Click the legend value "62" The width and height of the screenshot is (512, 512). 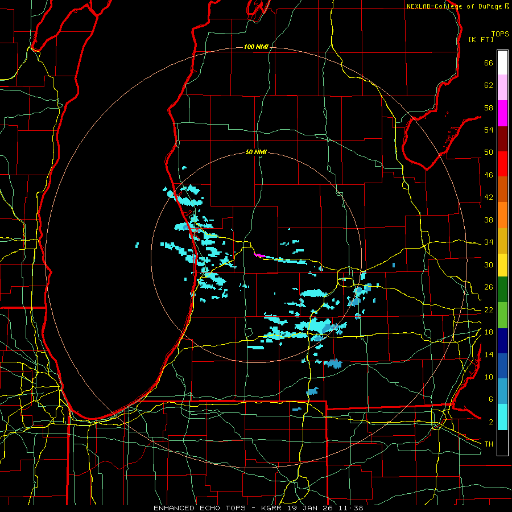point(489,85)
